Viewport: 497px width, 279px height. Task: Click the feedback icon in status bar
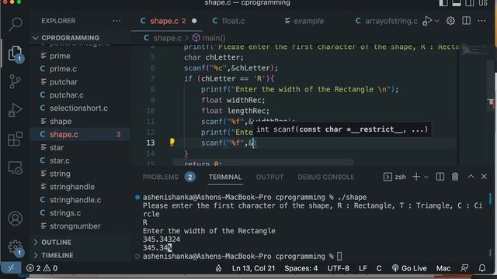tap(464, 268)
